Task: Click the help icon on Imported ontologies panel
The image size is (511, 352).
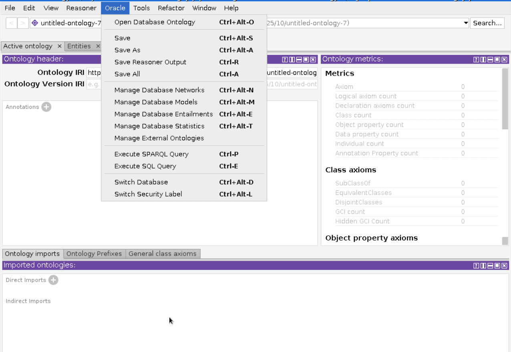Action: pos(476,266)
